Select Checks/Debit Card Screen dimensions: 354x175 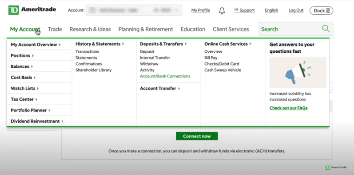click(x=222, y=64)
